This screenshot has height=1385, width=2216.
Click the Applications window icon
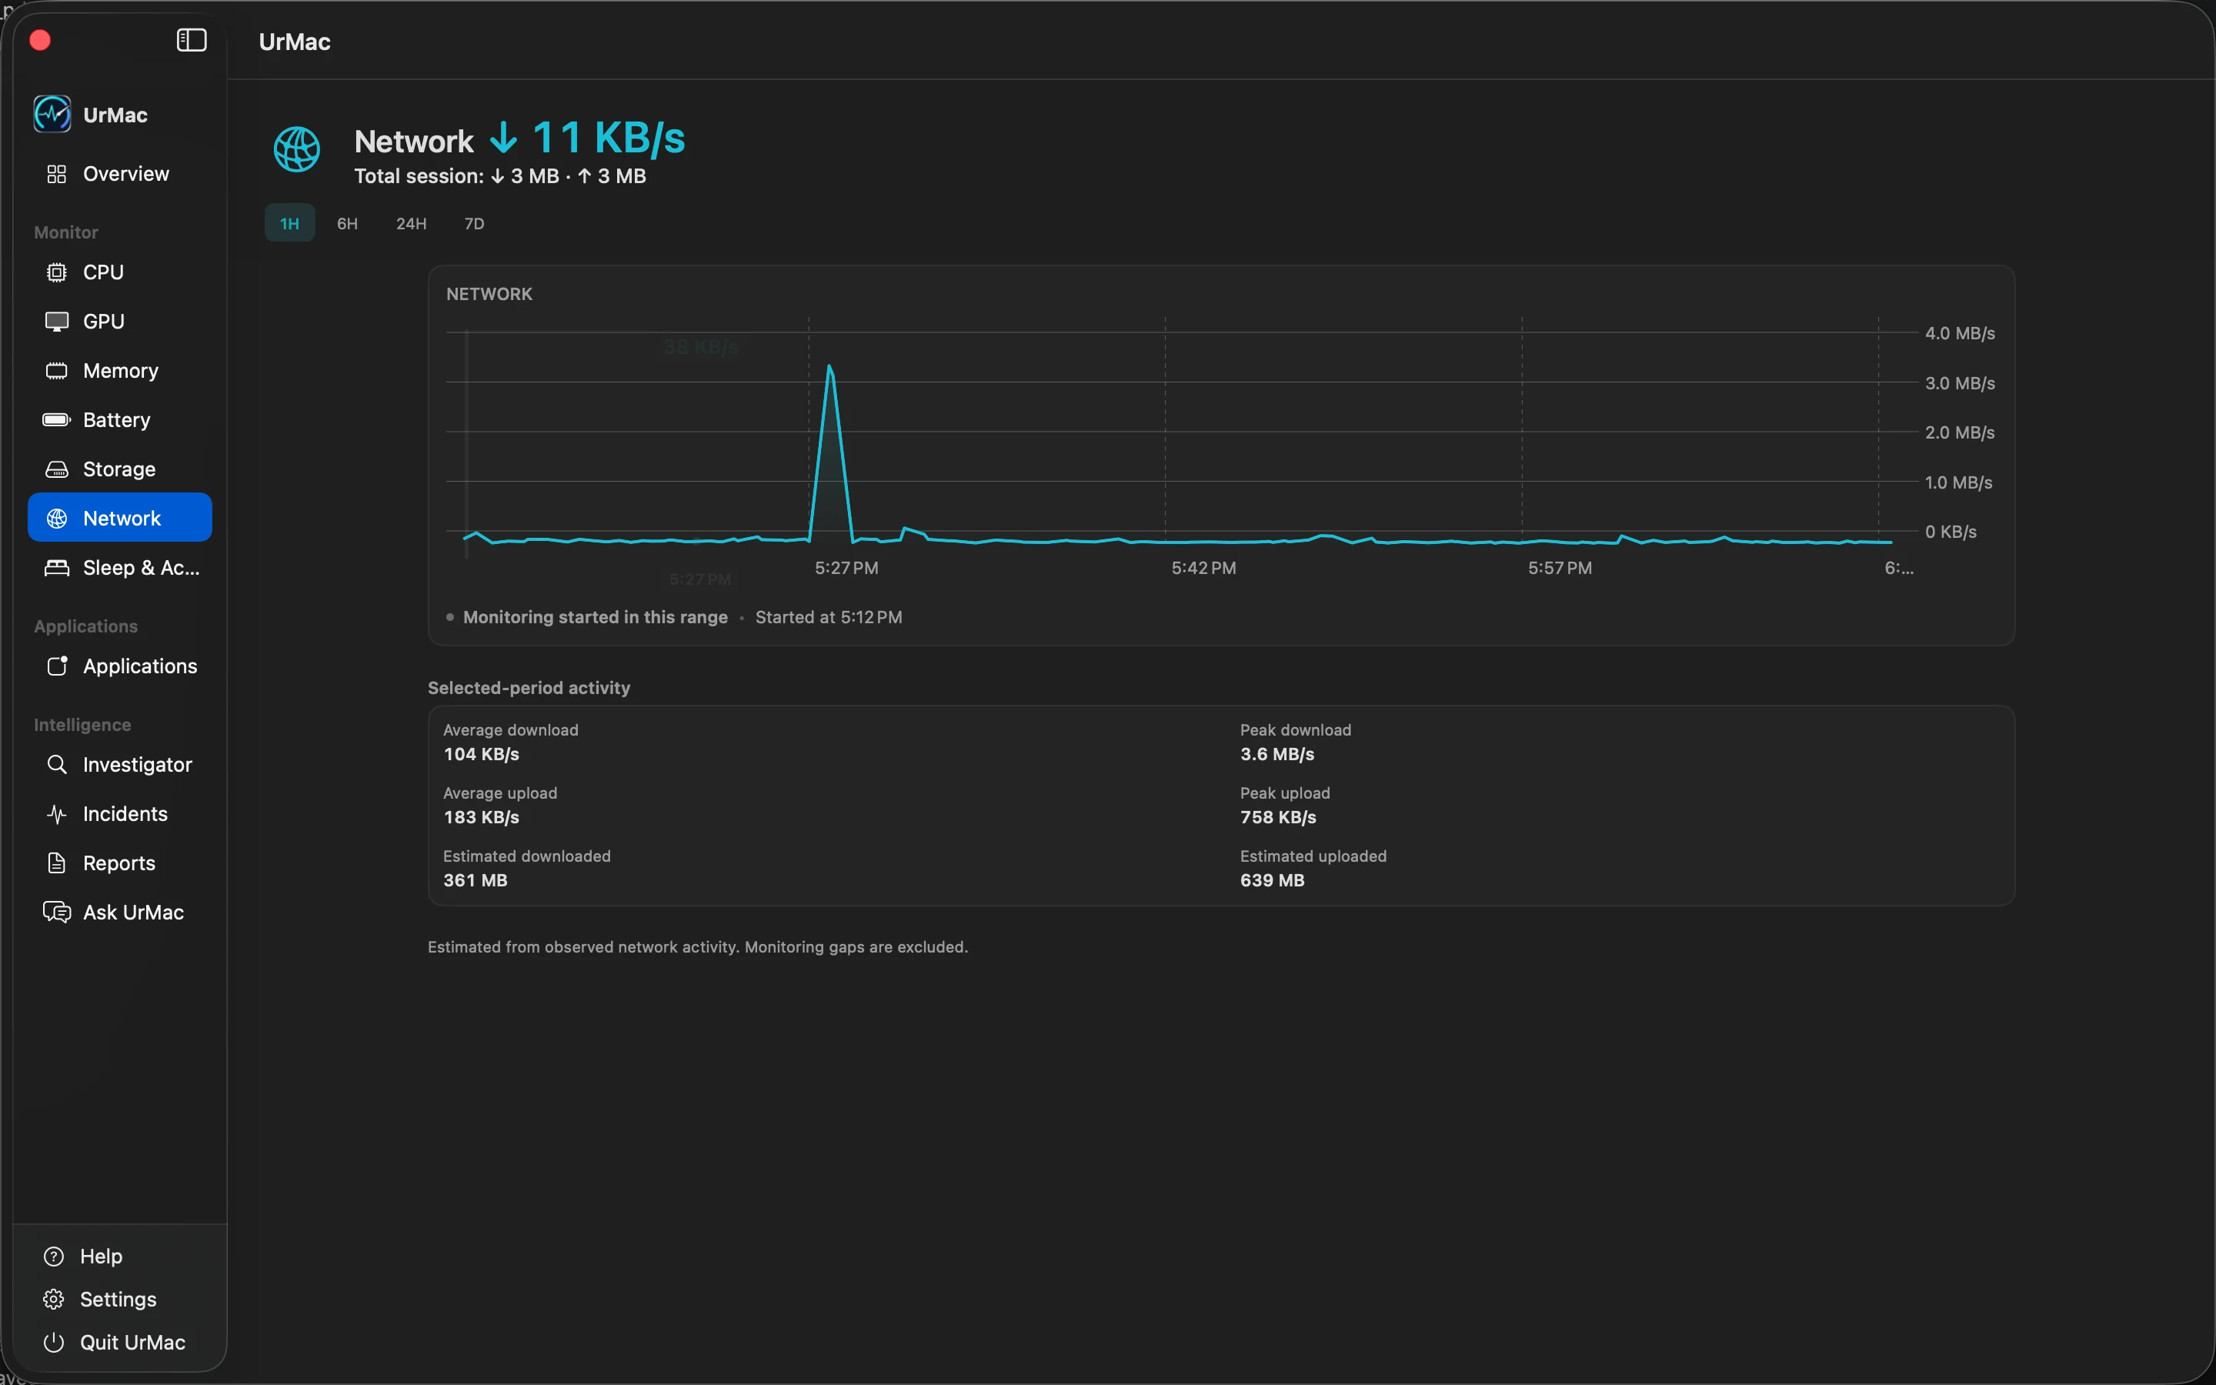click(x=57, y=666)
